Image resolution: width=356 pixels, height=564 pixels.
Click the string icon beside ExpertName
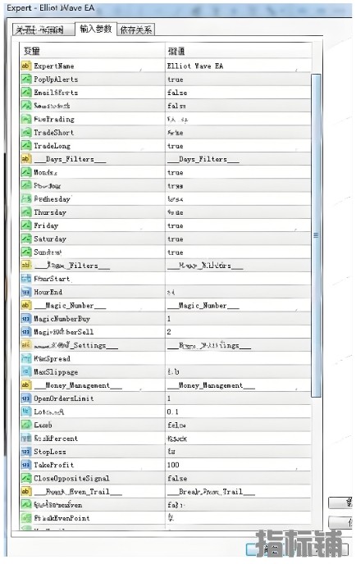(x=26, y=66)
